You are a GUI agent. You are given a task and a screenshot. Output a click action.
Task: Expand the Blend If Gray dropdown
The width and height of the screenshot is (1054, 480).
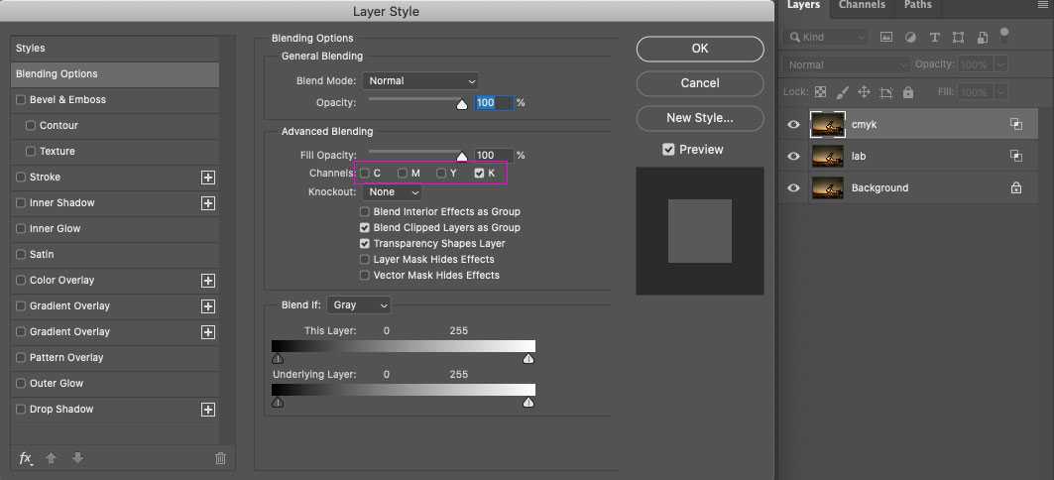(361, 305)
